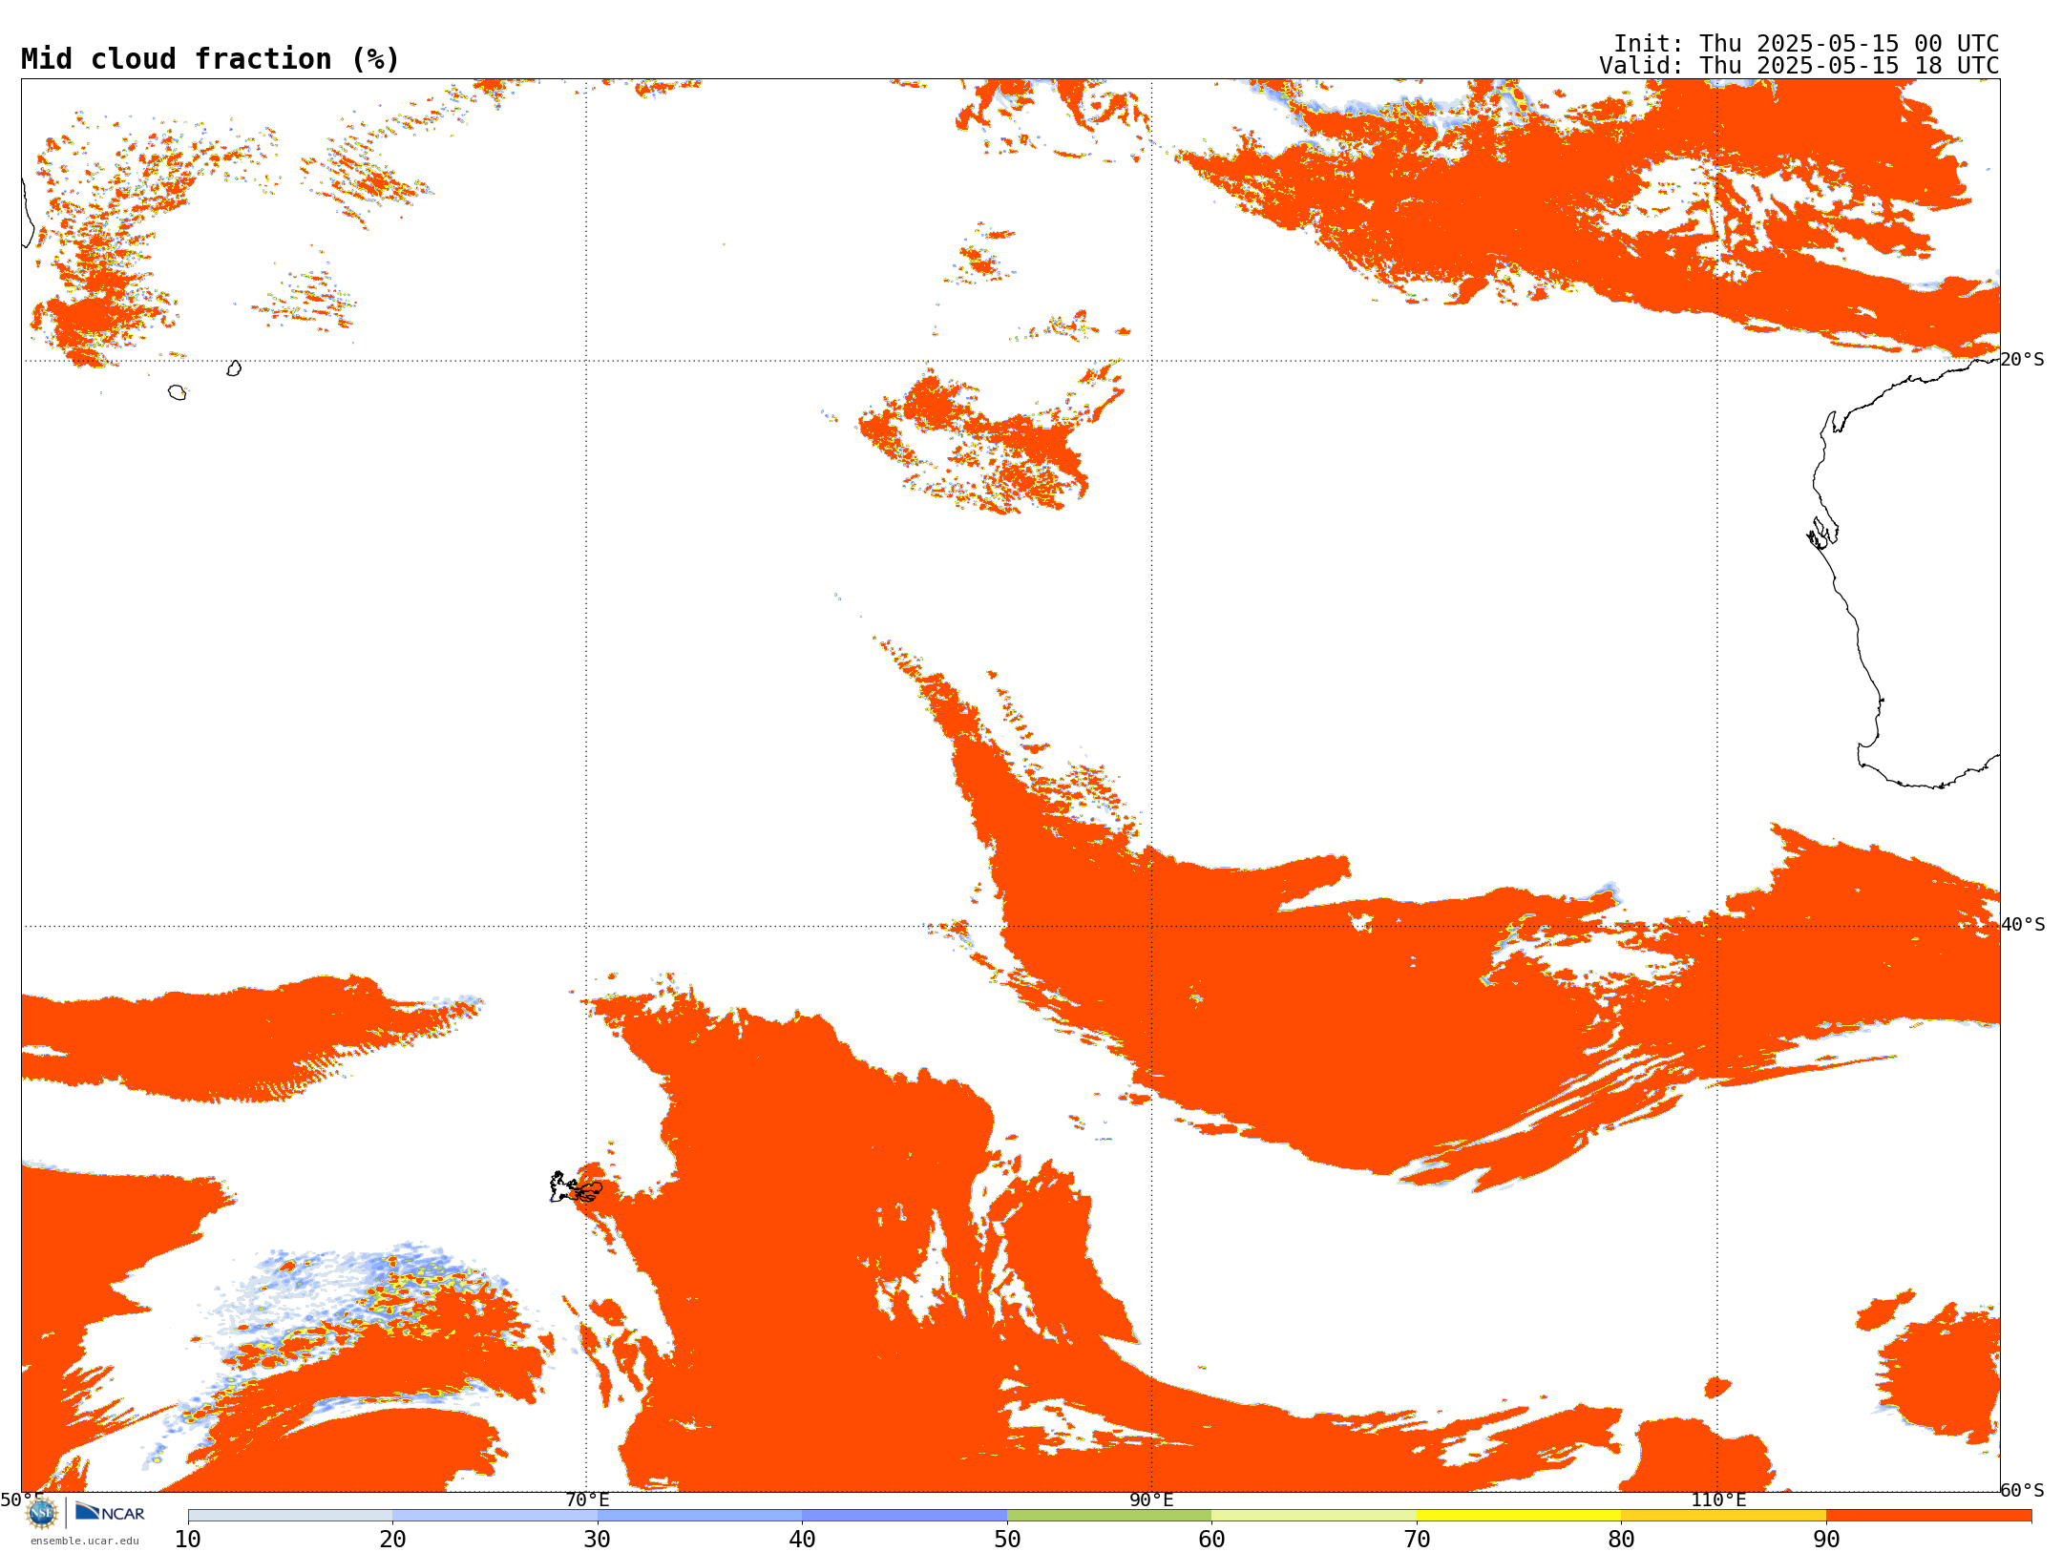Click the 110°E longitude label
This screenshot has width=2062, height=1552.
coord(1718,1500)
